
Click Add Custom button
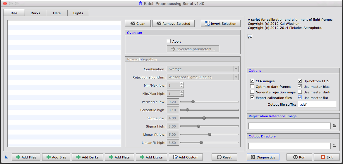point(186,157)
